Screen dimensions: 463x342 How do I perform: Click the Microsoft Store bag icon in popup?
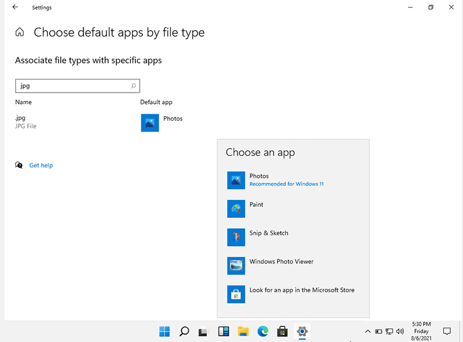click(236, 294)
